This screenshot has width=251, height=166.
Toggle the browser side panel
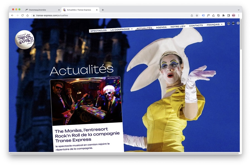click(x=228, y=16)
